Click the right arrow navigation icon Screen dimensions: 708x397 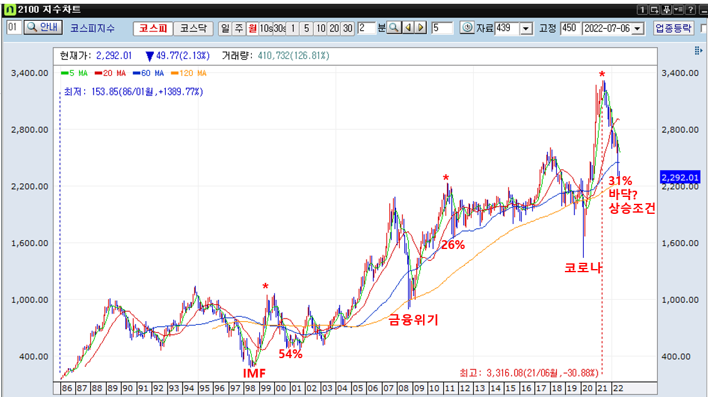pos(421,28)
